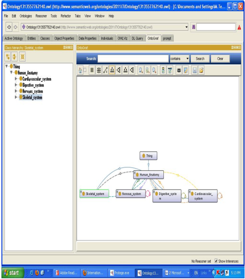Viewport: 245px width, 279px height.
Task: Expand Nervous_system in the class tree
Action: pos(16,91)
